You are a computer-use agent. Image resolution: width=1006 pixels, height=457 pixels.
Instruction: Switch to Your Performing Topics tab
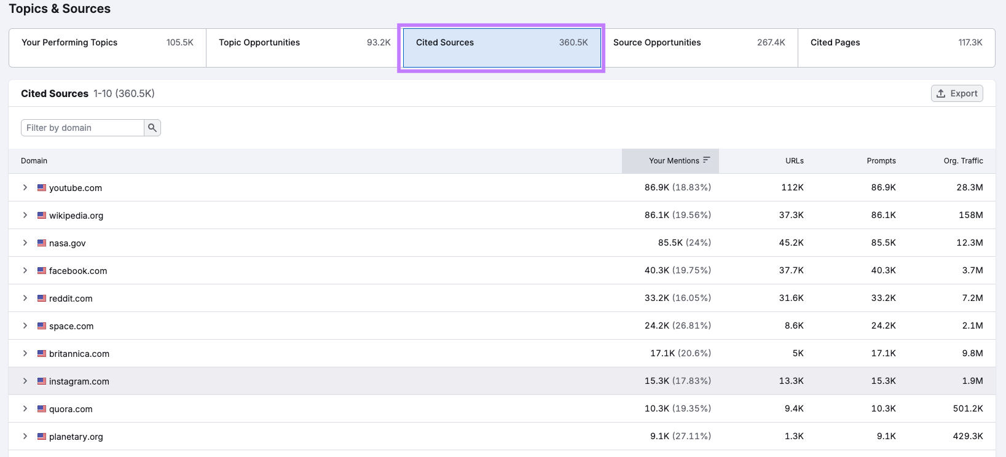click(108, 48)
